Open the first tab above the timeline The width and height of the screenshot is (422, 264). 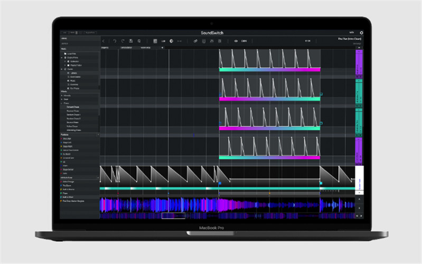pyautogui.click(x=105, y=48)
